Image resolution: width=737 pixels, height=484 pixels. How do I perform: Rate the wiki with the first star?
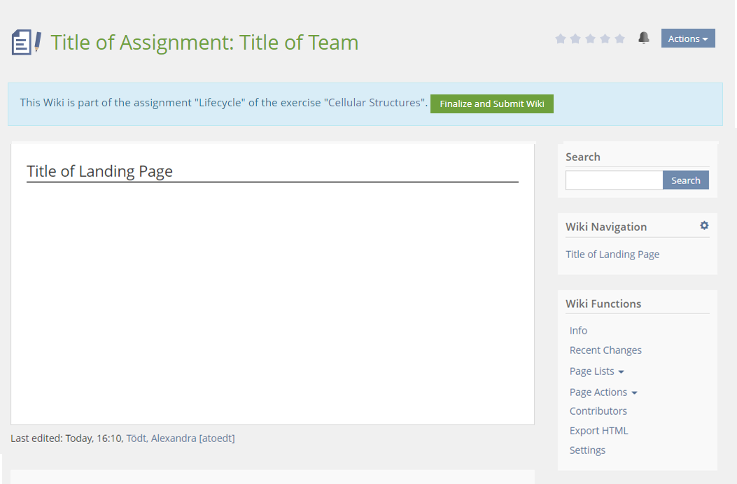click(x=561, y=39)
